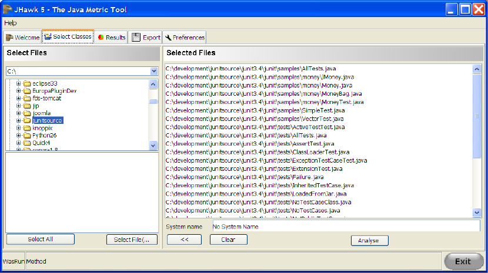Switch to the Results tab
The height and width of the screenshot is (273, 488).
pyautogui.click(x=112, y=38)
